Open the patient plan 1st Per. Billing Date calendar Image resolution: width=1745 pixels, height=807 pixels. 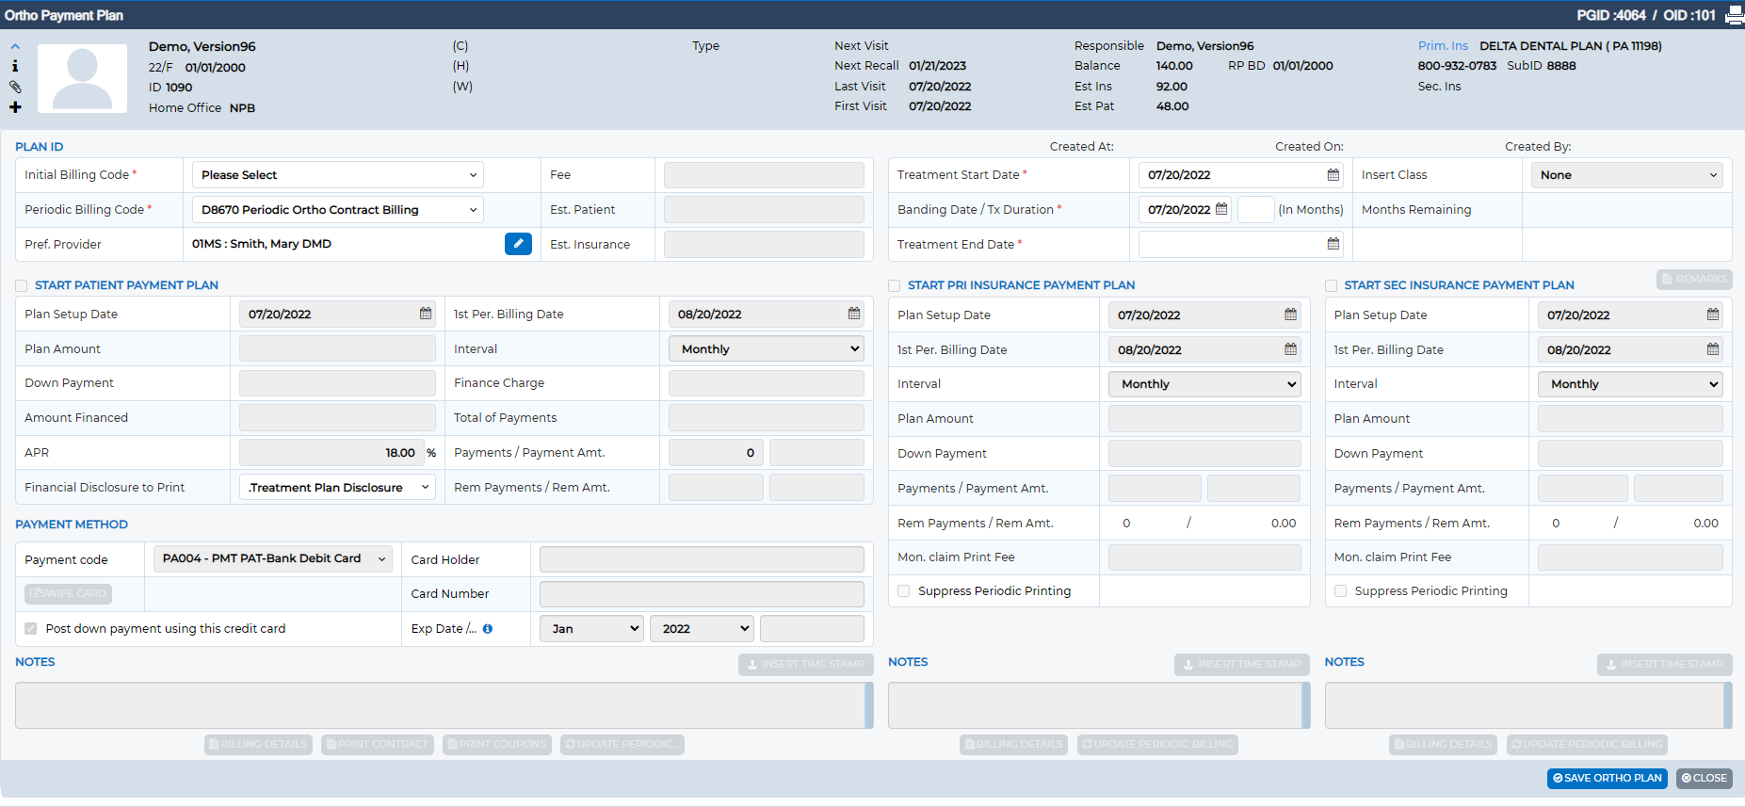[x=853, y=314]
